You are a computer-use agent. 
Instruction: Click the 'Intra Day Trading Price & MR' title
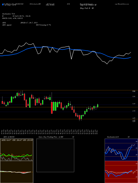(51, 137)
